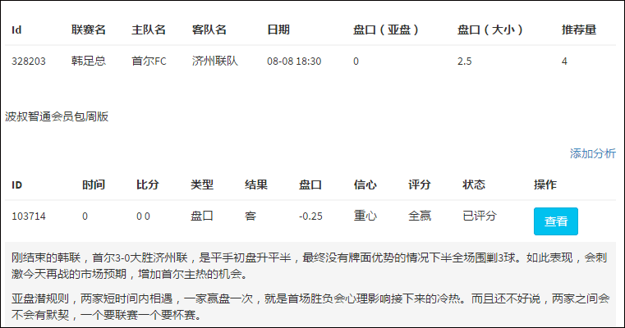The width and height of the screenshot is (625, 328).
Task: Open the 添加分析 link
Action: (x=593, y=153)
